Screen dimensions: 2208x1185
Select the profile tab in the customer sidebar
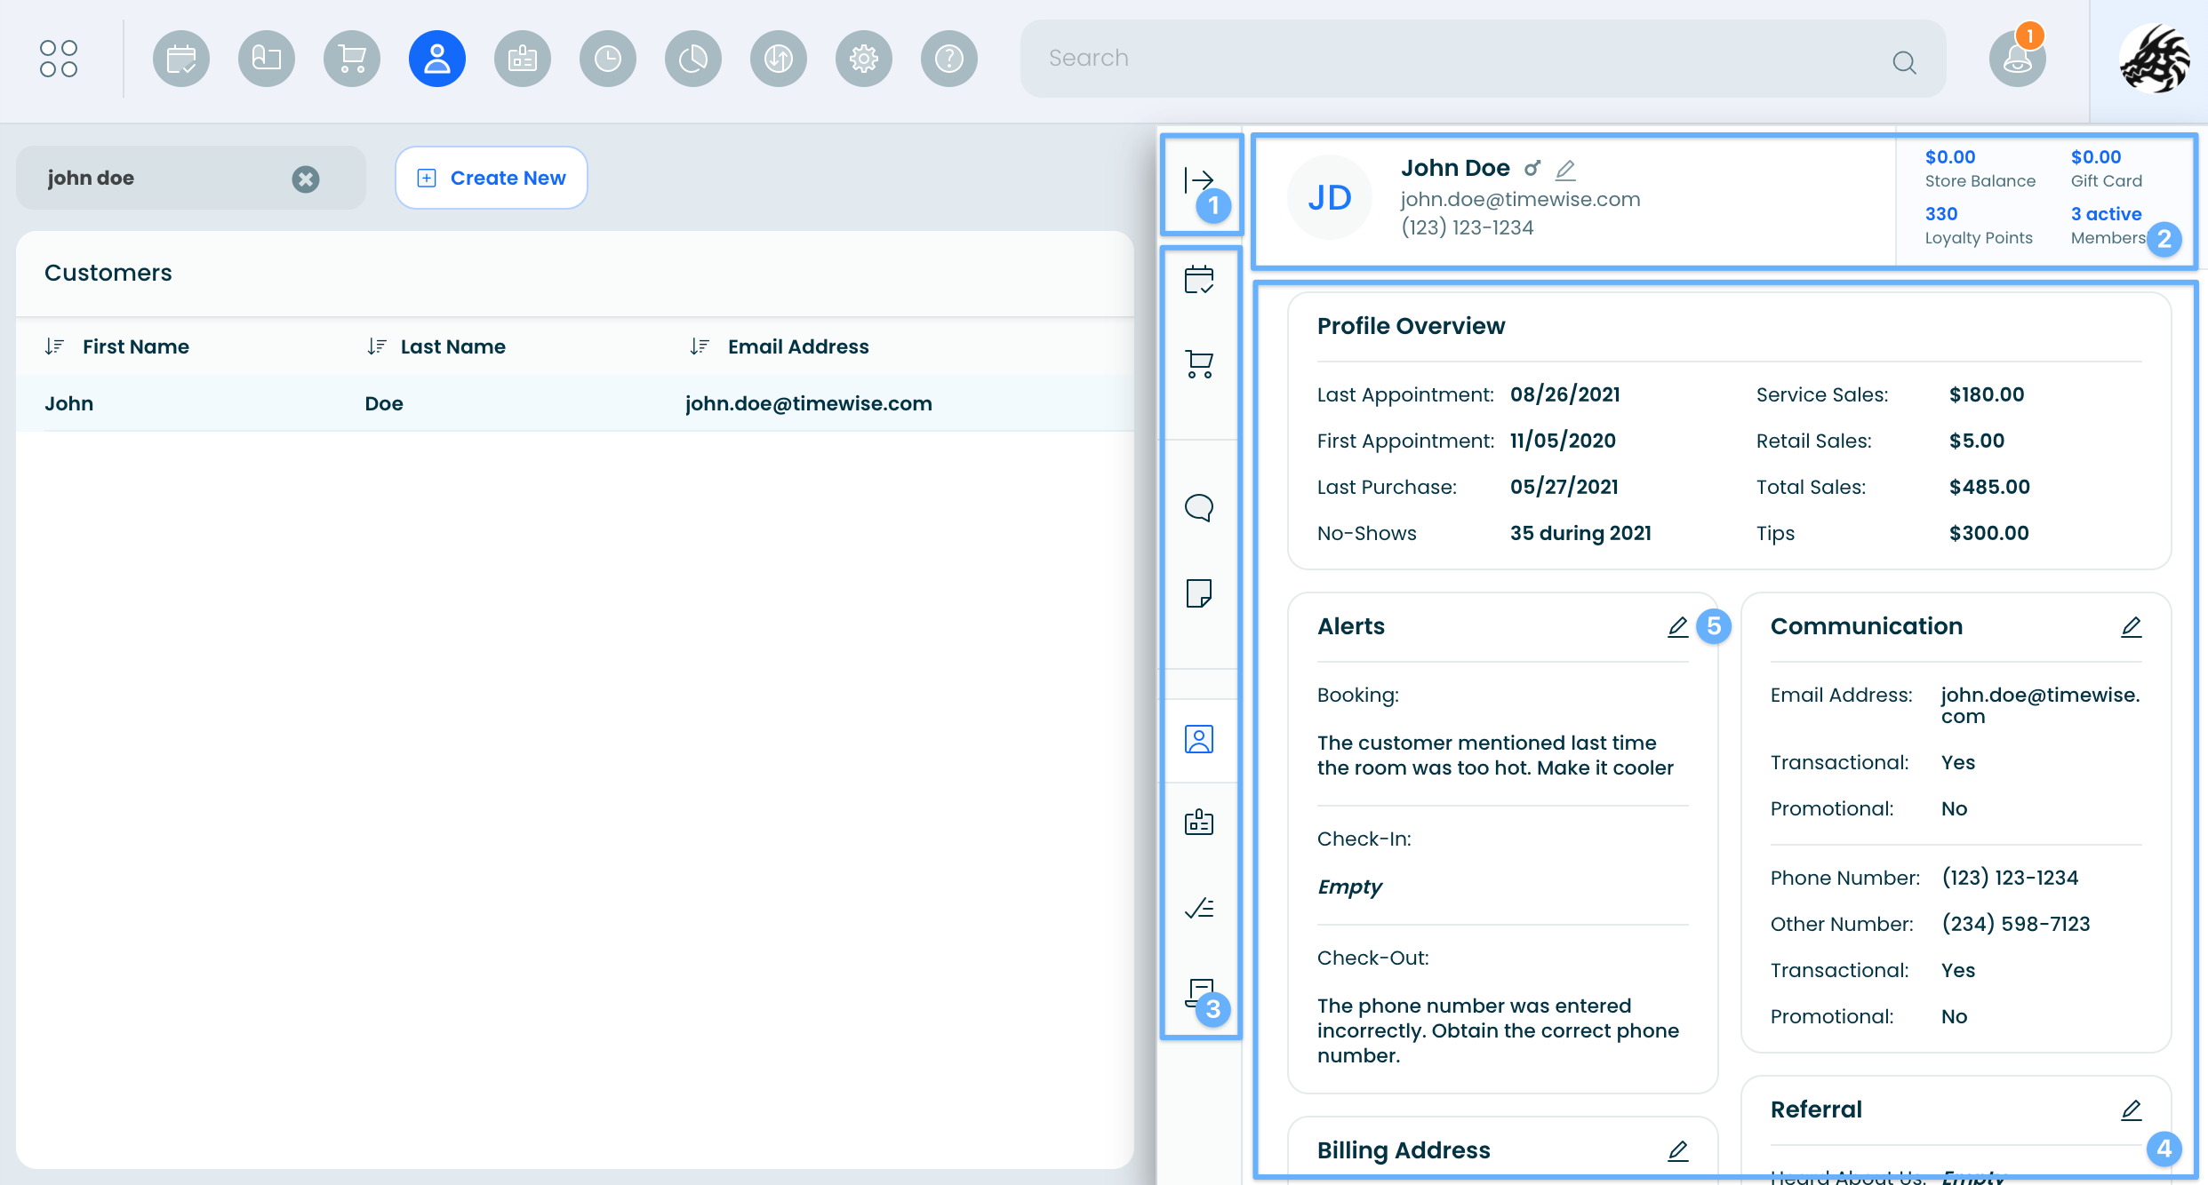[x=1199, y=740]
